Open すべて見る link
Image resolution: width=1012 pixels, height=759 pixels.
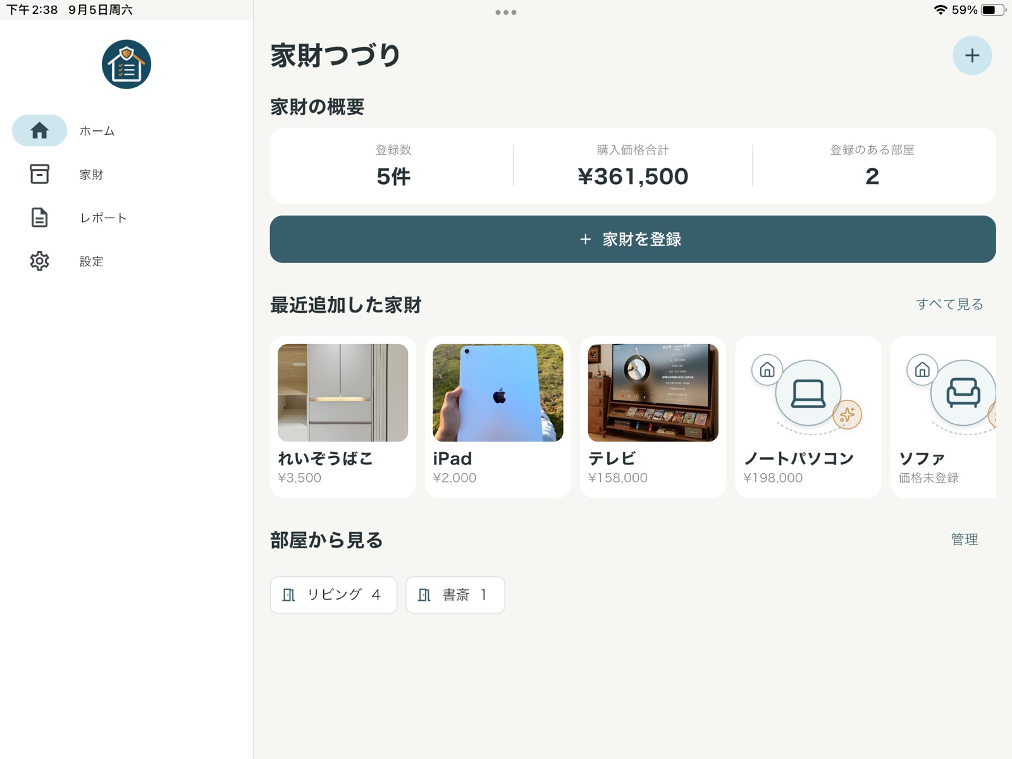pyautogui.click(x=949, y=304)
